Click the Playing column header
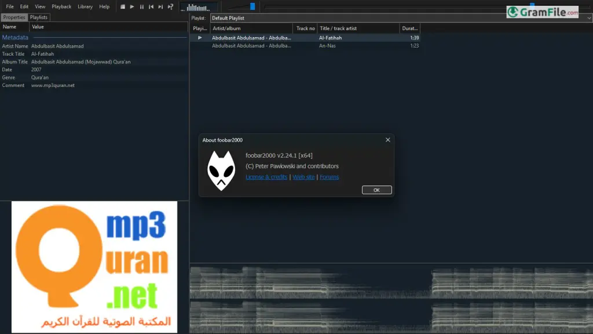This screenshot has height=334, width=593. click(x=200, y=28)
